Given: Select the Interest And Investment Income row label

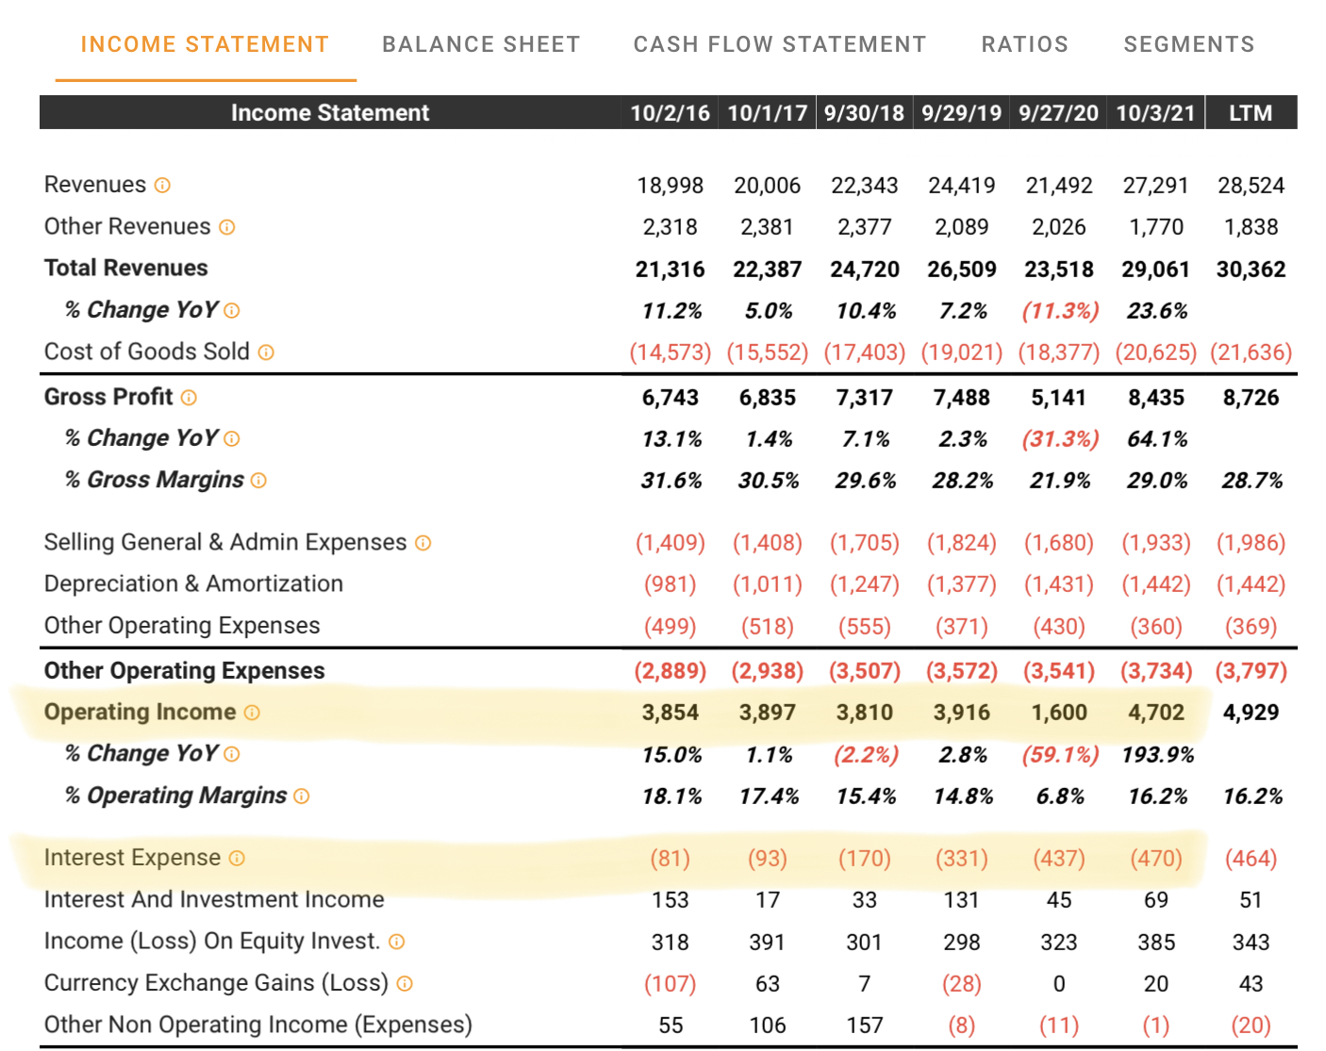Looking at the screenshot, I should [214, 899].
